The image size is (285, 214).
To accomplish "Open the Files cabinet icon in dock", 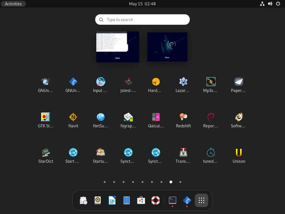I will tap(127, 200).
